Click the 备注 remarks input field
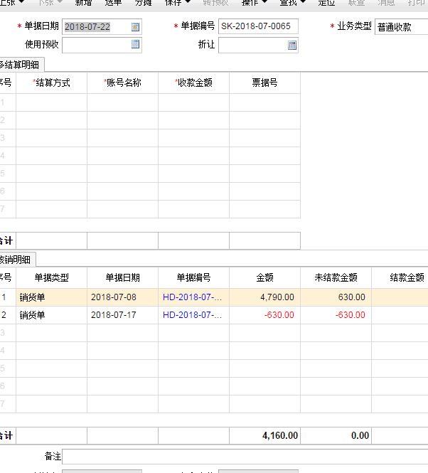Viewport: 428px width, 473px height. [245, 456]
